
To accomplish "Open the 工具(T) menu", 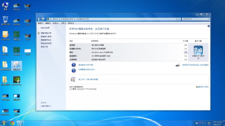I will [x=63, y=23].
